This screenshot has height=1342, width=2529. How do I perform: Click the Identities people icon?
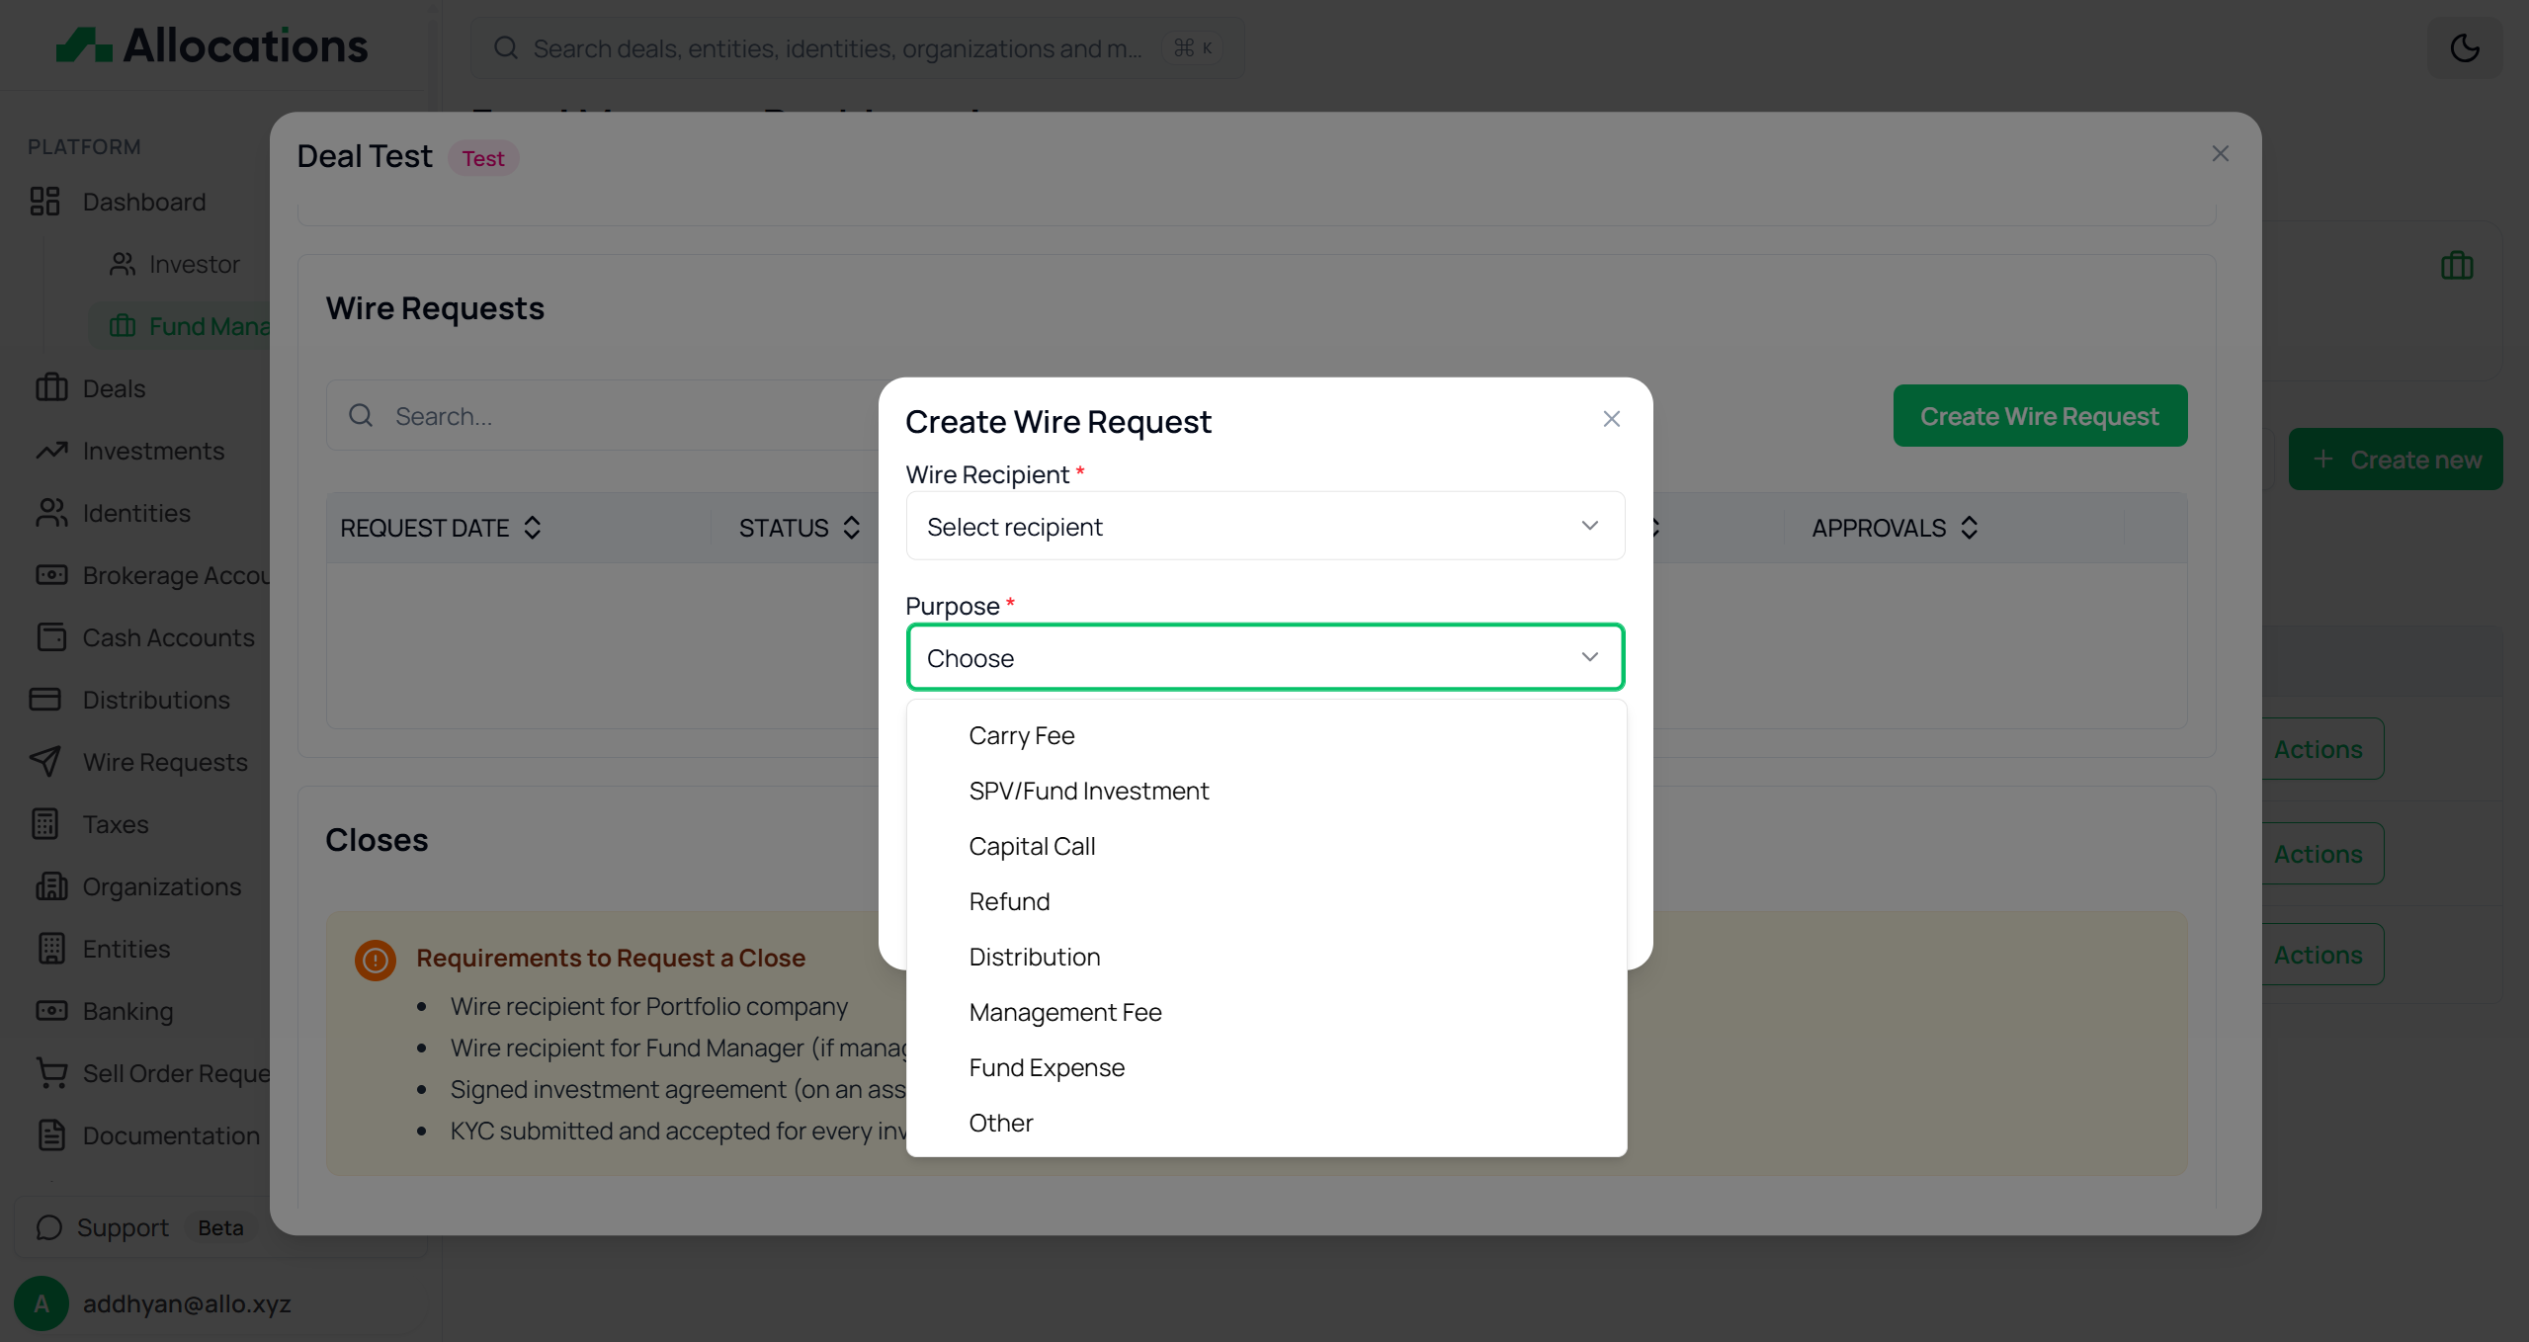coord(51,513)
